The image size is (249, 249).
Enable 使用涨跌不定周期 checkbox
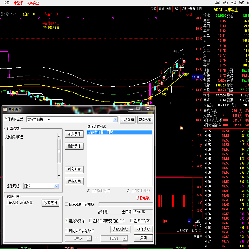(67, 204)
